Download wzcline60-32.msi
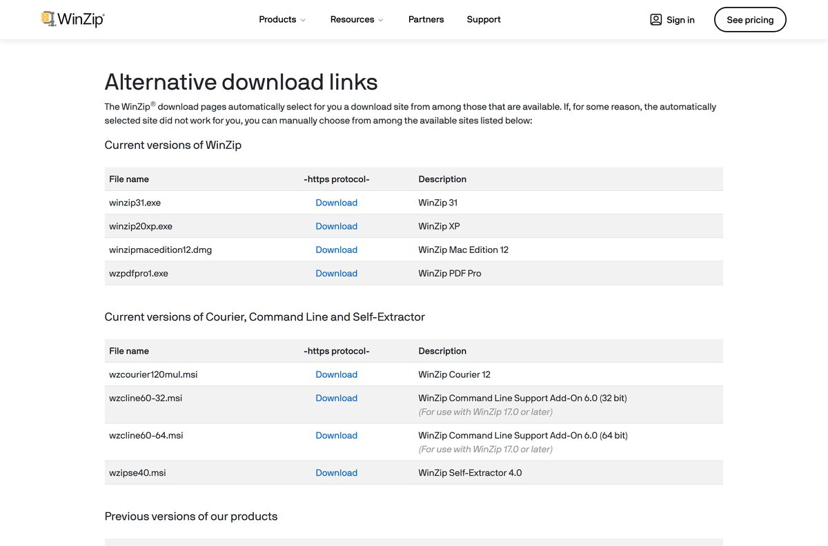This screenshot has height=546, width=828. 336,398
